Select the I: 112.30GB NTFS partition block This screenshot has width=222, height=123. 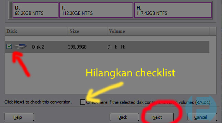(96, 10)
